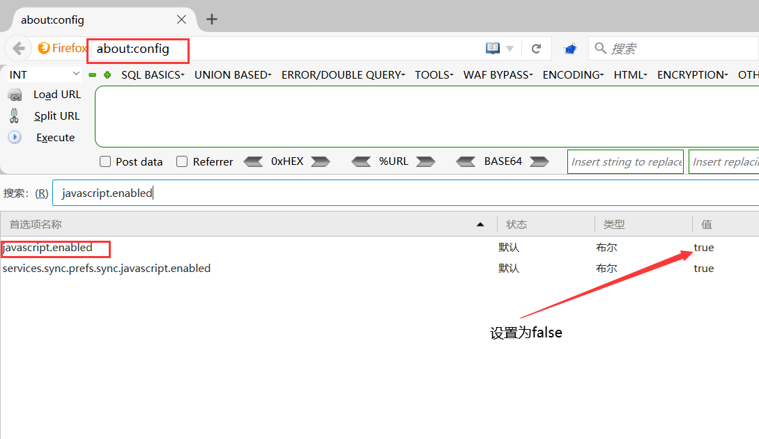Close the about:config tab
The image size is (759, 439).
click(181, 19)
